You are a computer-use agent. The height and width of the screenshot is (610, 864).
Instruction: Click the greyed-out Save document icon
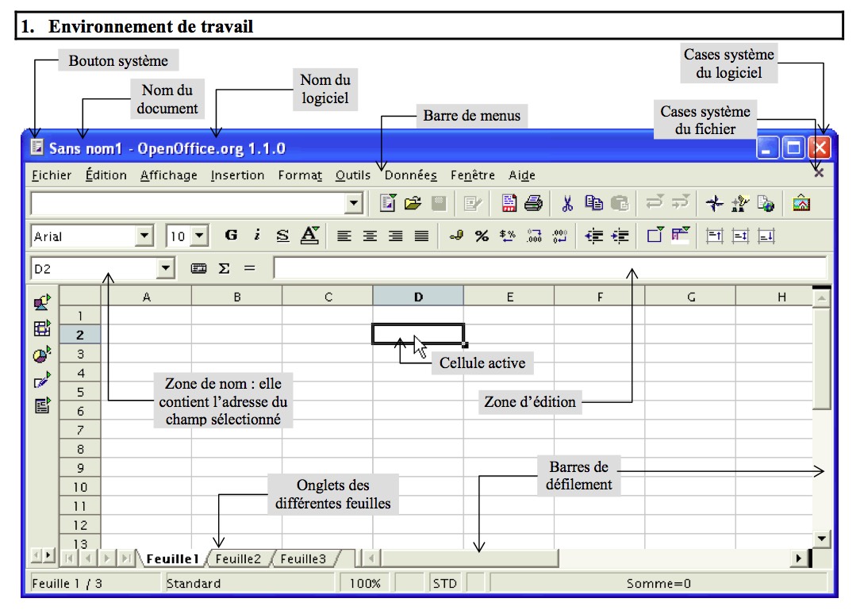[439, 203]
